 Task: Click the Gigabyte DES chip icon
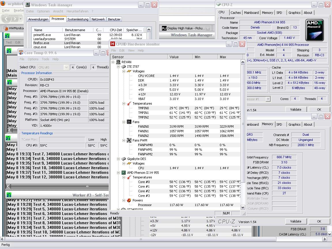(x=124, y=159)
